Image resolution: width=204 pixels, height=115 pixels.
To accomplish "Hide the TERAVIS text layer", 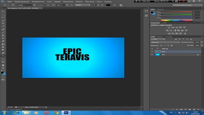I will (152, 49).
